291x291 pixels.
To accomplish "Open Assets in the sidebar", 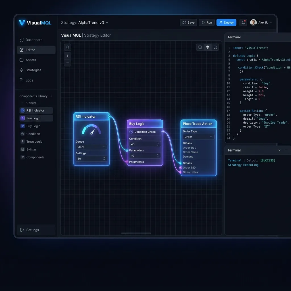I will pos(36,60).
